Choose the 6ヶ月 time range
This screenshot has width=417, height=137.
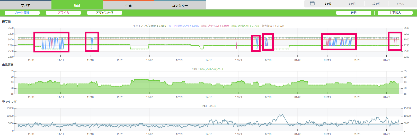pyautogui.click(x=352, y=4)
